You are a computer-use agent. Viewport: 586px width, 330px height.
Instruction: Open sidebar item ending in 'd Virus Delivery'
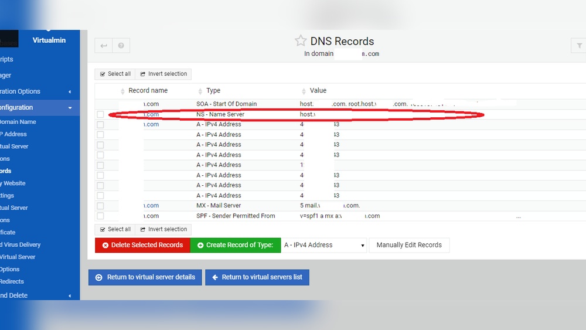pyautogui.click(x=20, y=245)
